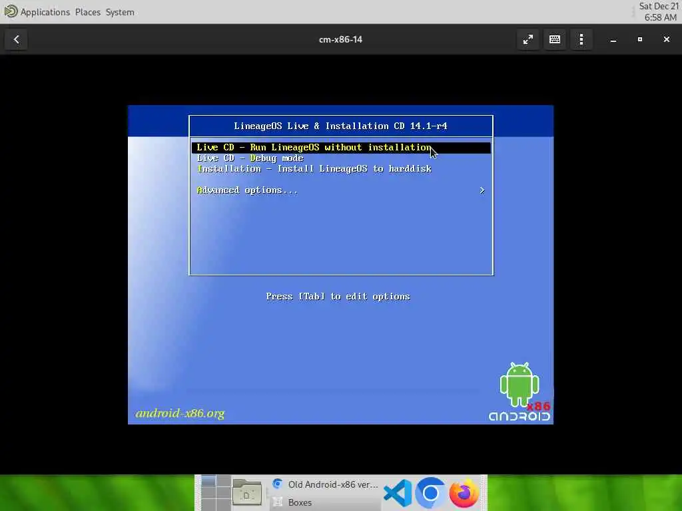Image resolution: width=682 pixels, height=511 pixels.
Task: Go back with the Boxes back arrow
Action: (17, 39)
